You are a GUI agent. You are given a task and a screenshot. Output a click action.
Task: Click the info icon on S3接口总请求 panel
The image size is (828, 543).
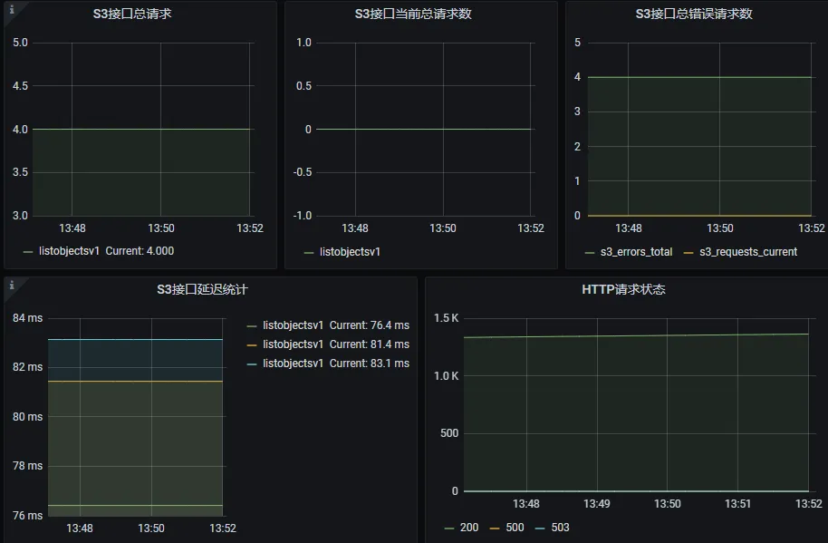pyautogui.click(x=10, y=9)
